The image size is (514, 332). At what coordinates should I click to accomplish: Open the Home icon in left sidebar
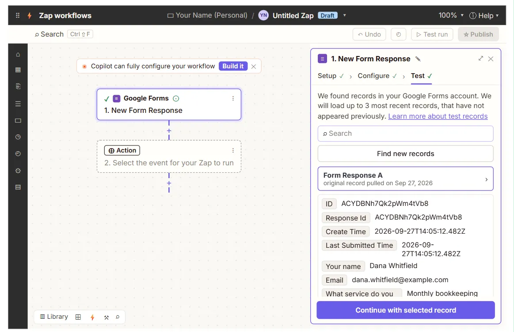(x=18, y=54)
